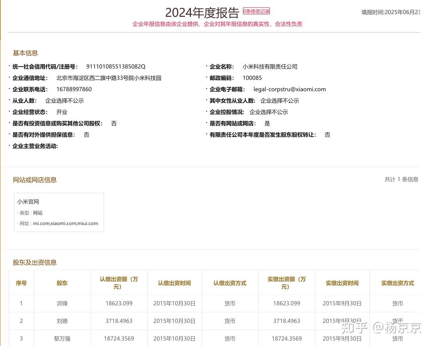433x346 pixels.
Task: Click 刘德's subscribed amount 3718.4963
Action: coord(119,321)
